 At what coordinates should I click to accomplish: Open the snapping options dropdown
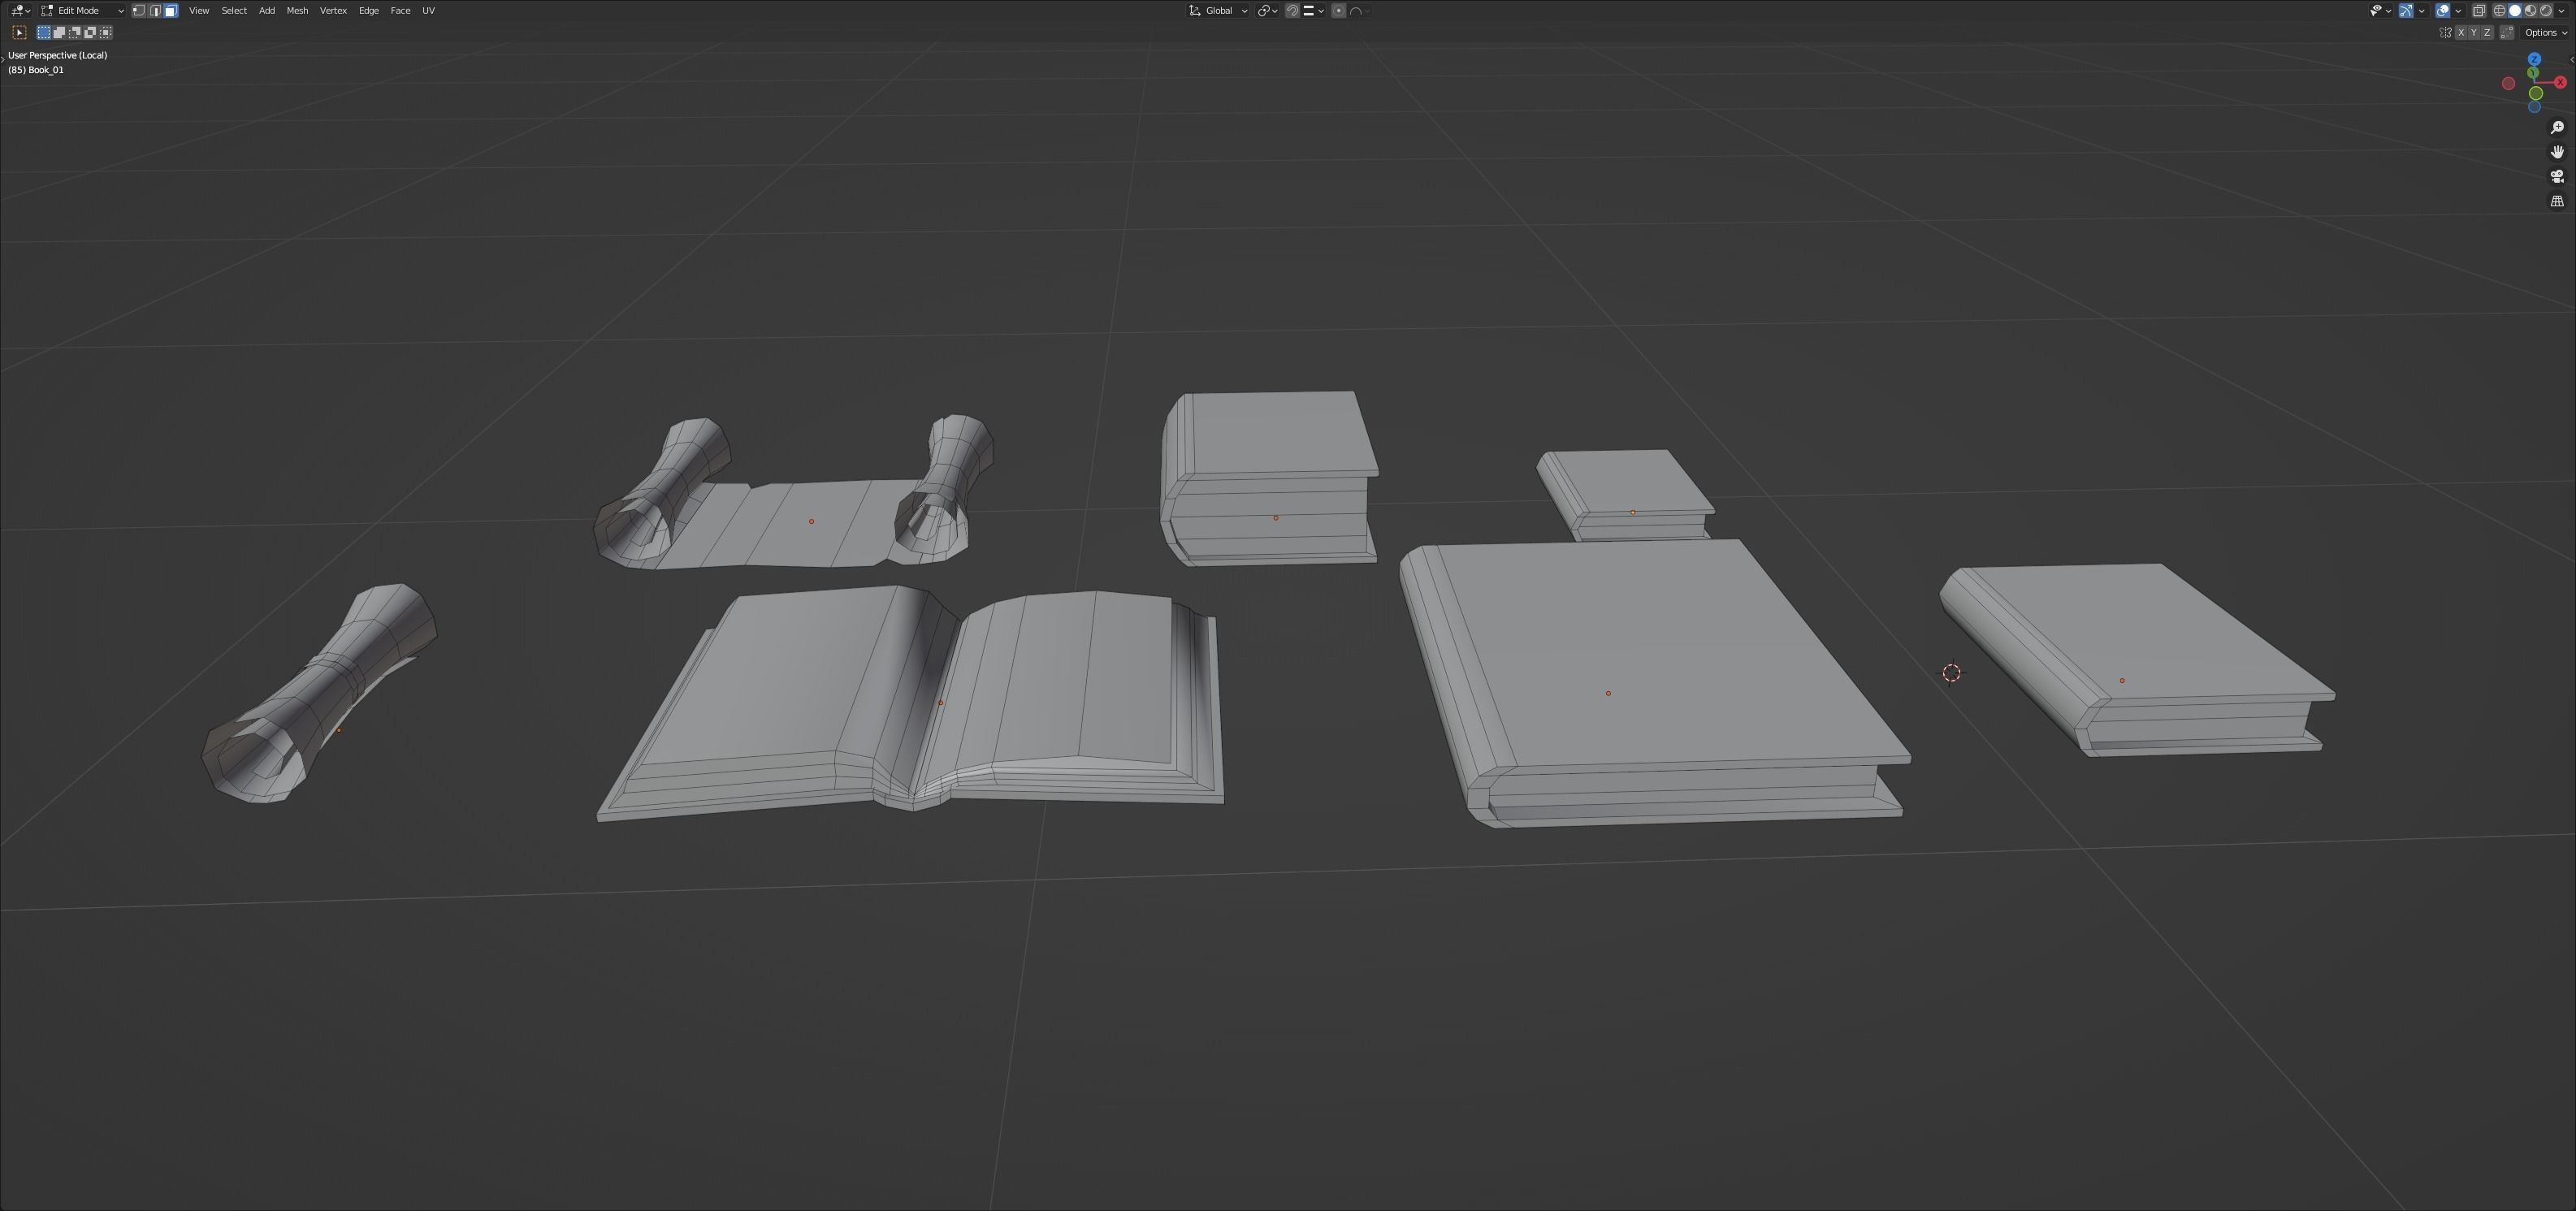click(1313, 10)
